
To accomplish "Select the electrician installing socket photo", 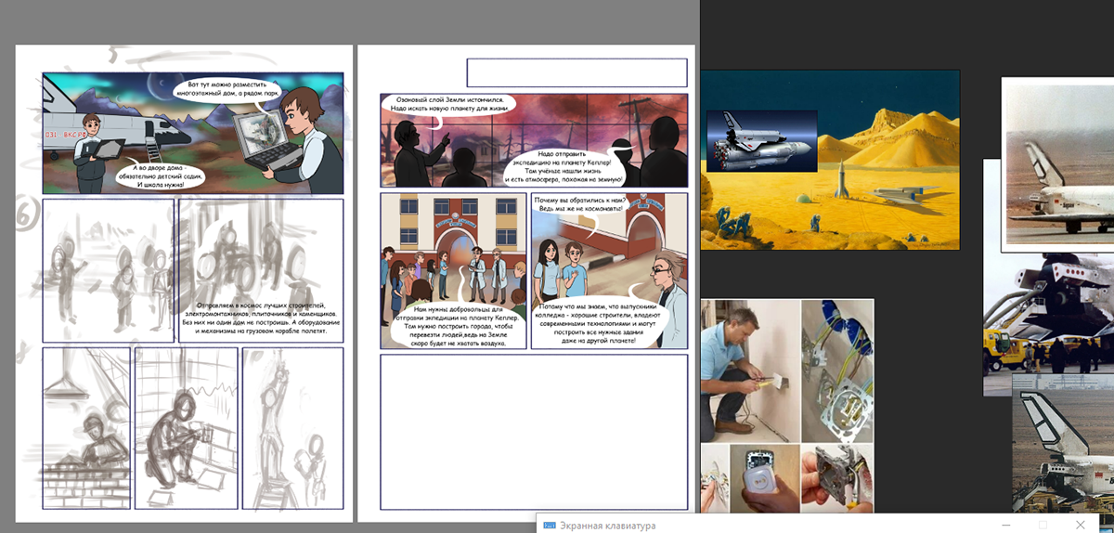I will (x=750, y=370).
